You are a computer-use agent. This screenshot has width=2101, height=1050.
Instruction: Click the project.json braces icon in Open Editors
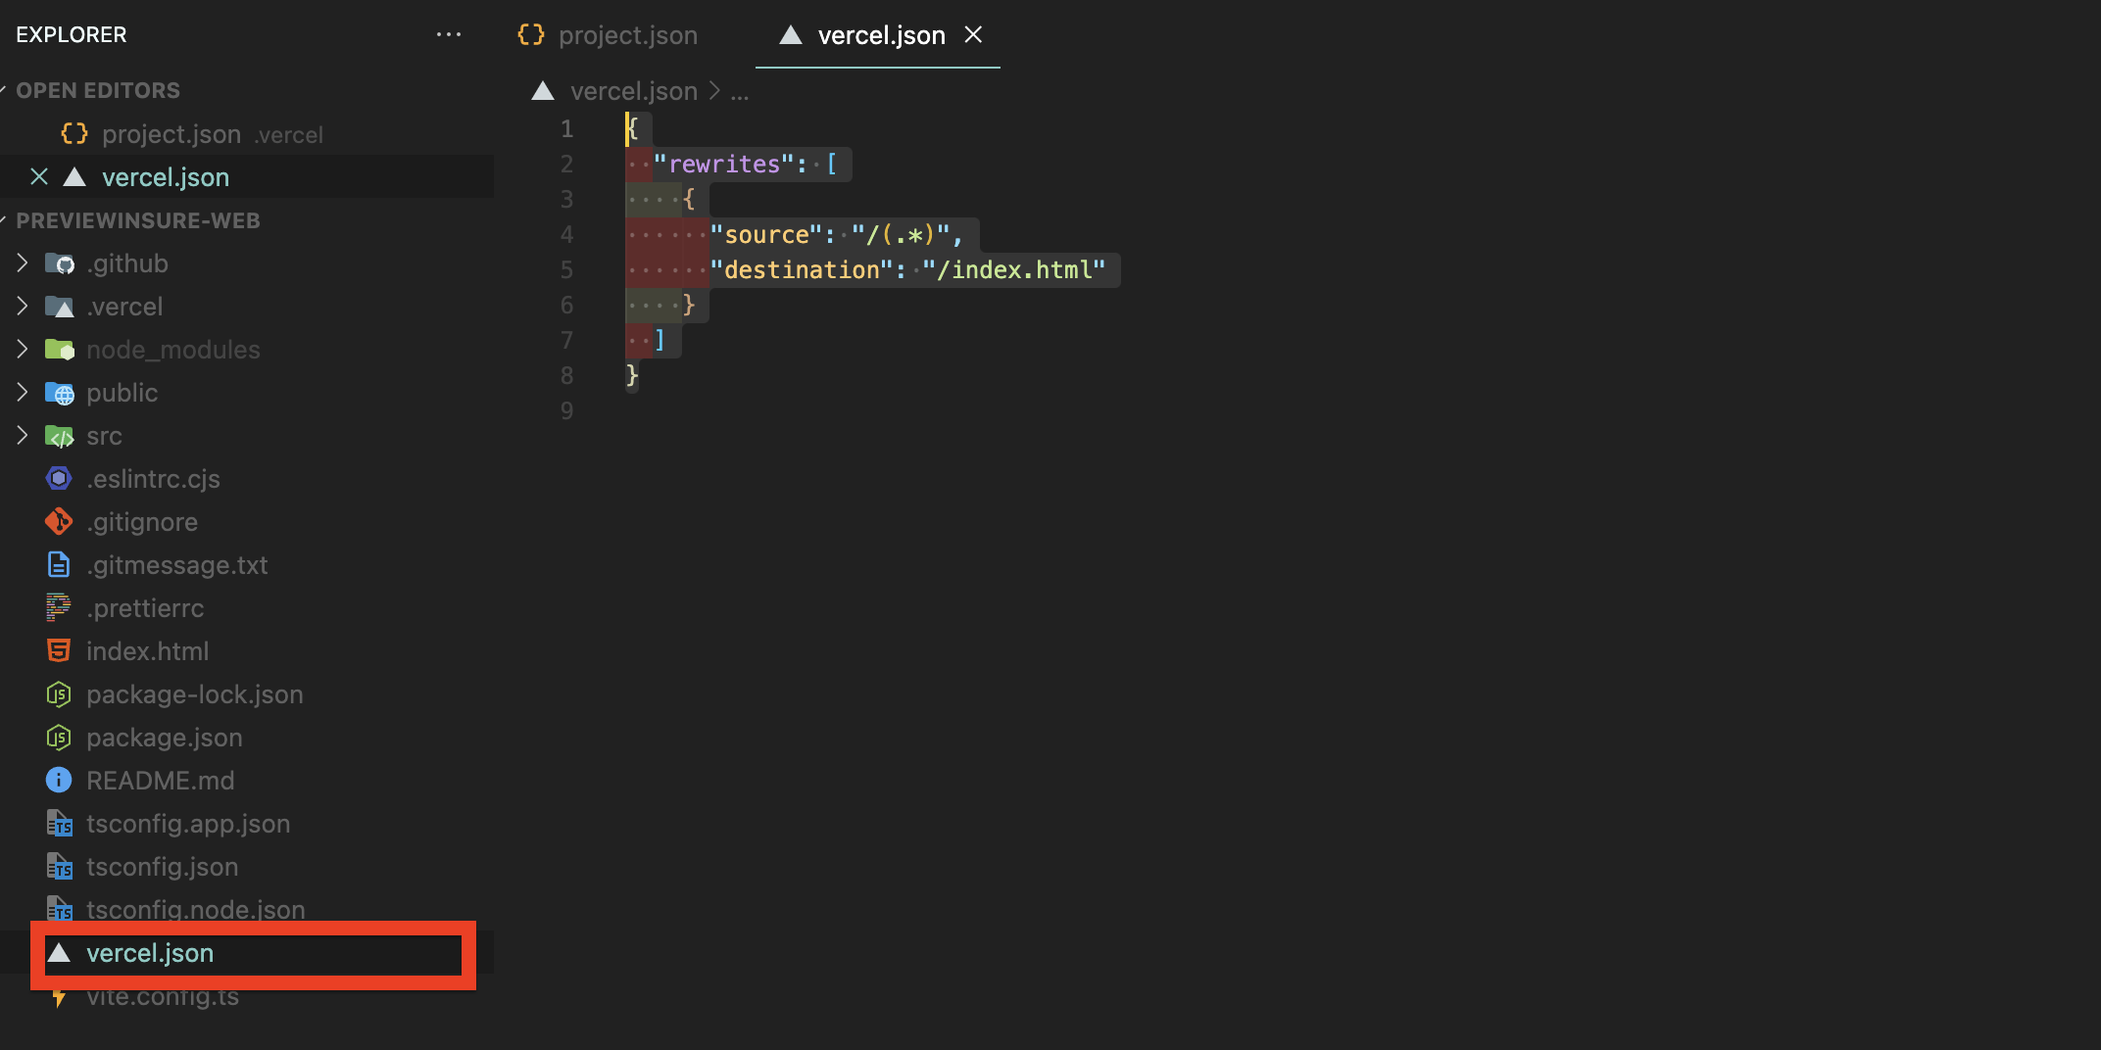tap(74, 134)
